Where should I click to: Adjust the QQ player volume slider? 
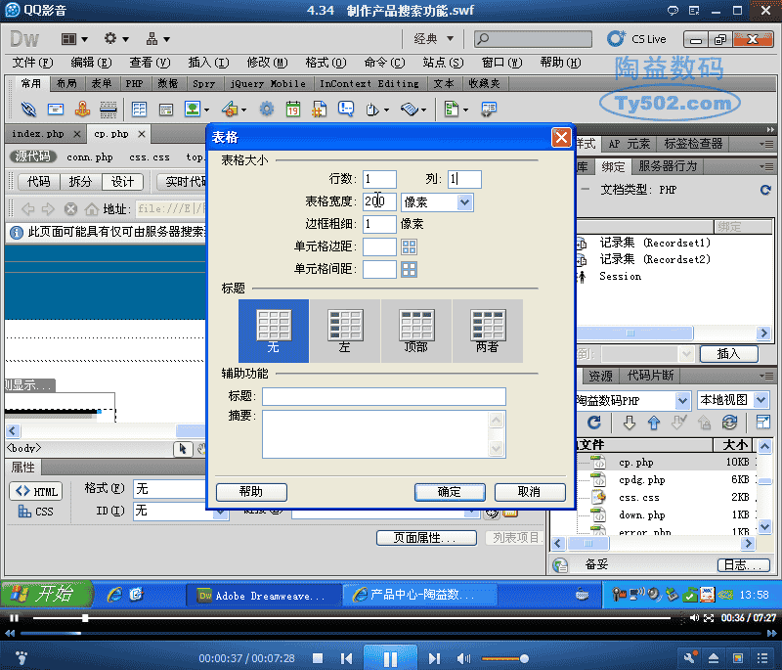504,658
